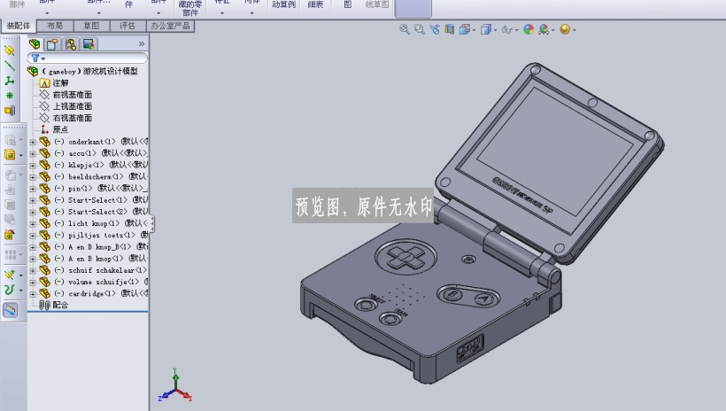Select the A en B knop_B<1> component
Image resolution: width=726 pixels, height=411 pixels.
coord(94,246)
